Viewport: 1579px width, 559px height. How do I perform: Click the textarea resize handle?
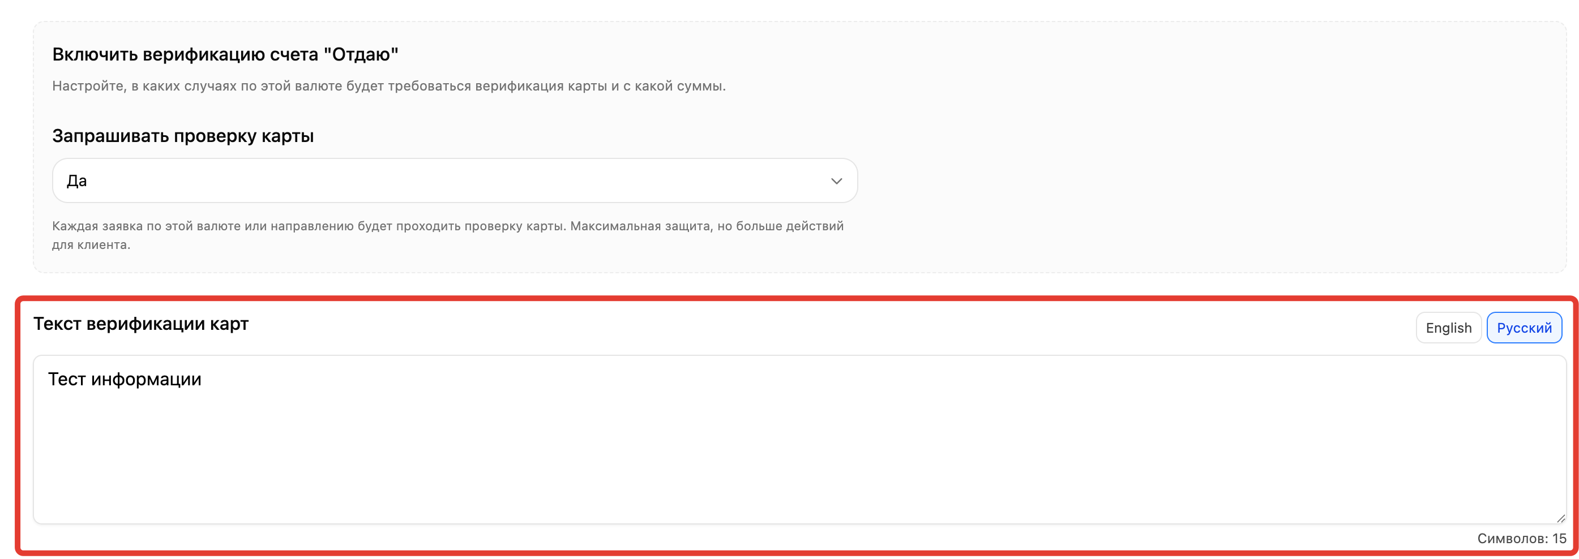point(1560,518)
